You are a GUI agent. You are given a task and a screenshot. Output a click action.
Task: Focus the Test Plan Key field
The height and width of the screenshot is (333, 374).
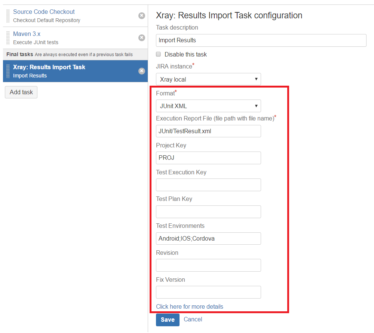pyautogui.click(x=208, y=212)
